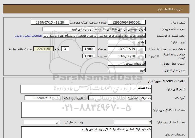Viewport: 195px width, 138px height.
Task: Select the need number field 1299090948000061
Action: tap(126, 22)
